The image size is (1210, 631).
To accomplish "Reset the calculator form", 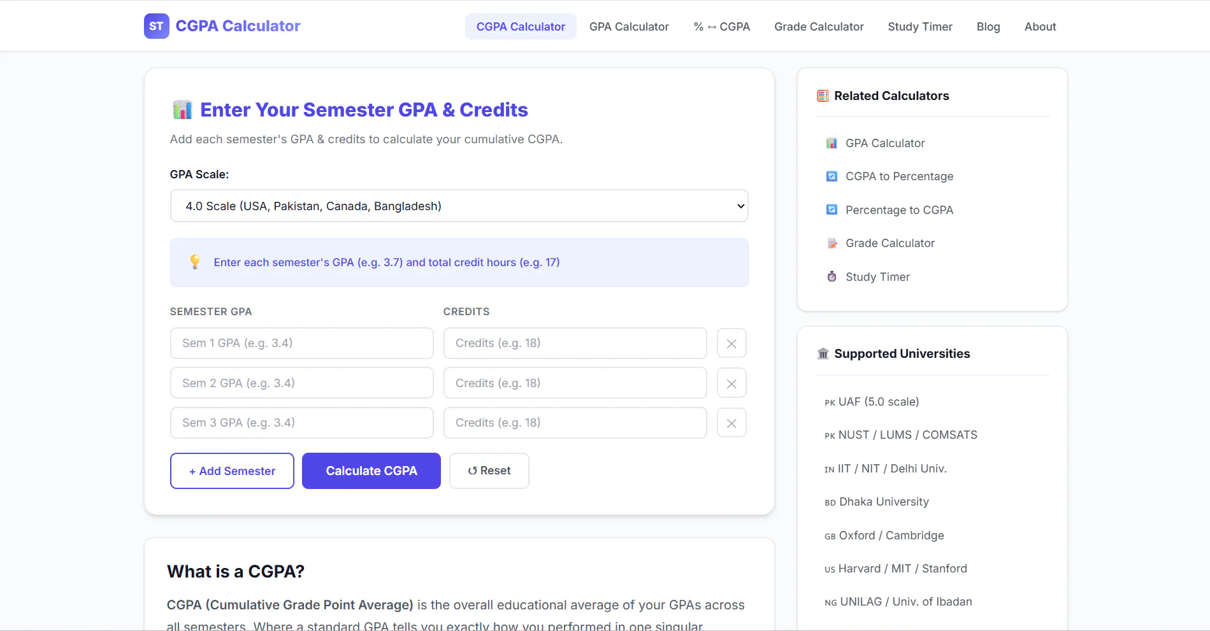I will coord(489,471).
